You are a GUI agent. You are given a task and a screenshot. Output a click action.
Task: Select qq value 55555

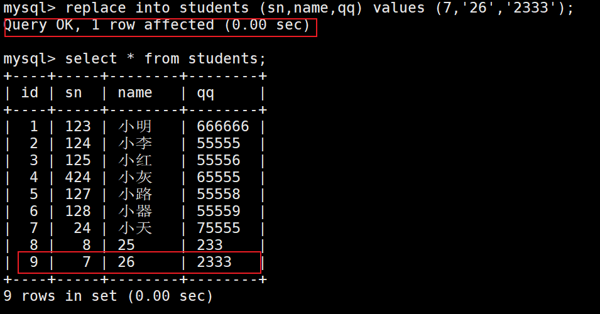(x=219, y=143)
